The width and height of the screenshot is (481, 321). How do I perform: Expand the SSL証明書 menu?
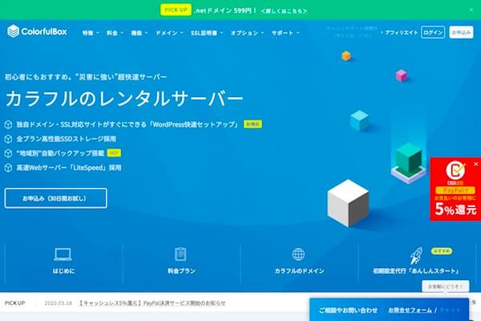[207, 33]
